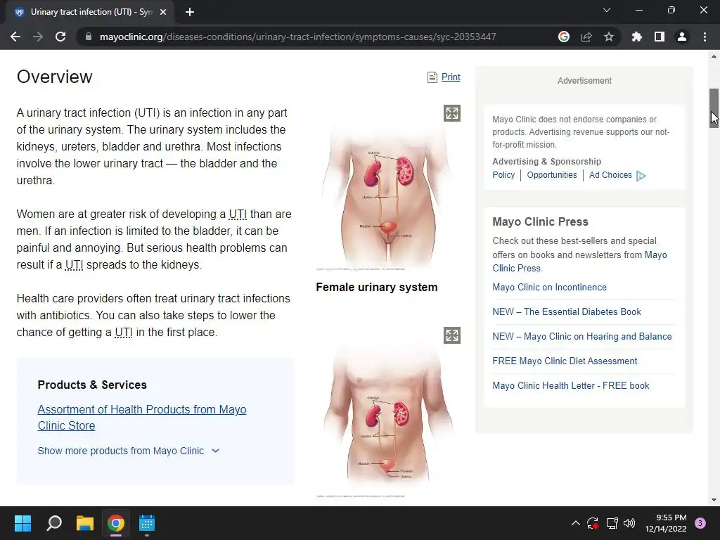Open FREE Mayo Clinic Diet Assessment
This screenshot has height=540, width=720.
pos(565,361)
